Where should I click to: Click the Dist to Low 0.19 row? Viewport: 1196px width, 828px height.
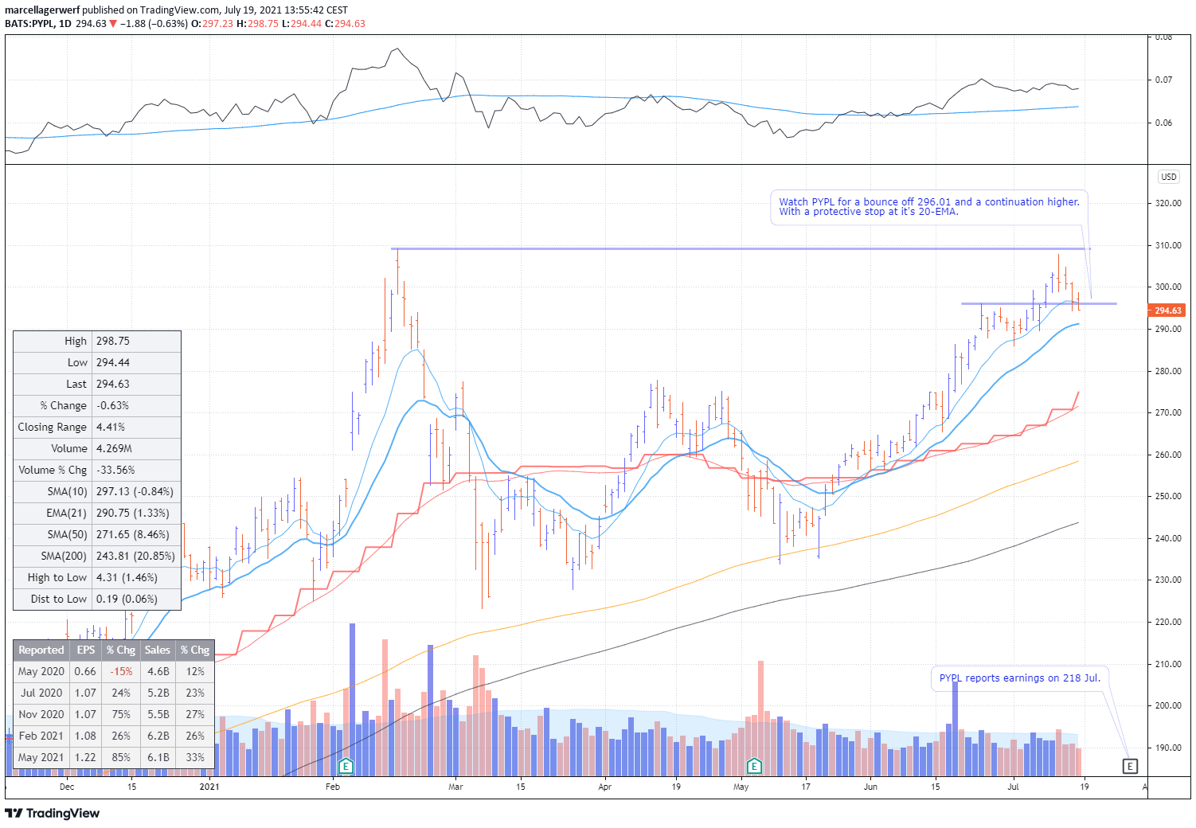tap(97, 599)
